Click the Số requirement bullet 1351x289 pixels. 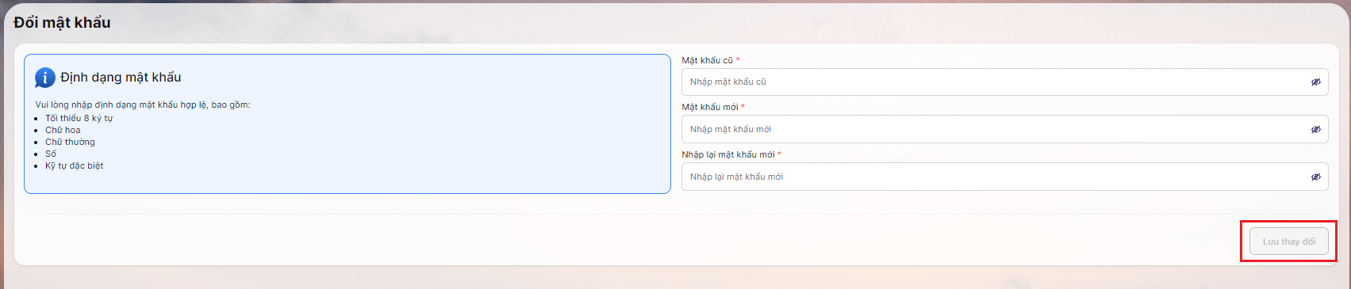[51, 154]
